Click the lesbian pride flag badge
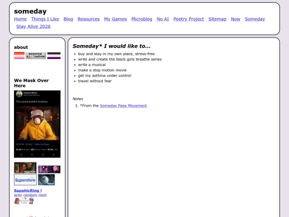Image resolution: width=289 pixels, height=217 pixels. (19, 56)
